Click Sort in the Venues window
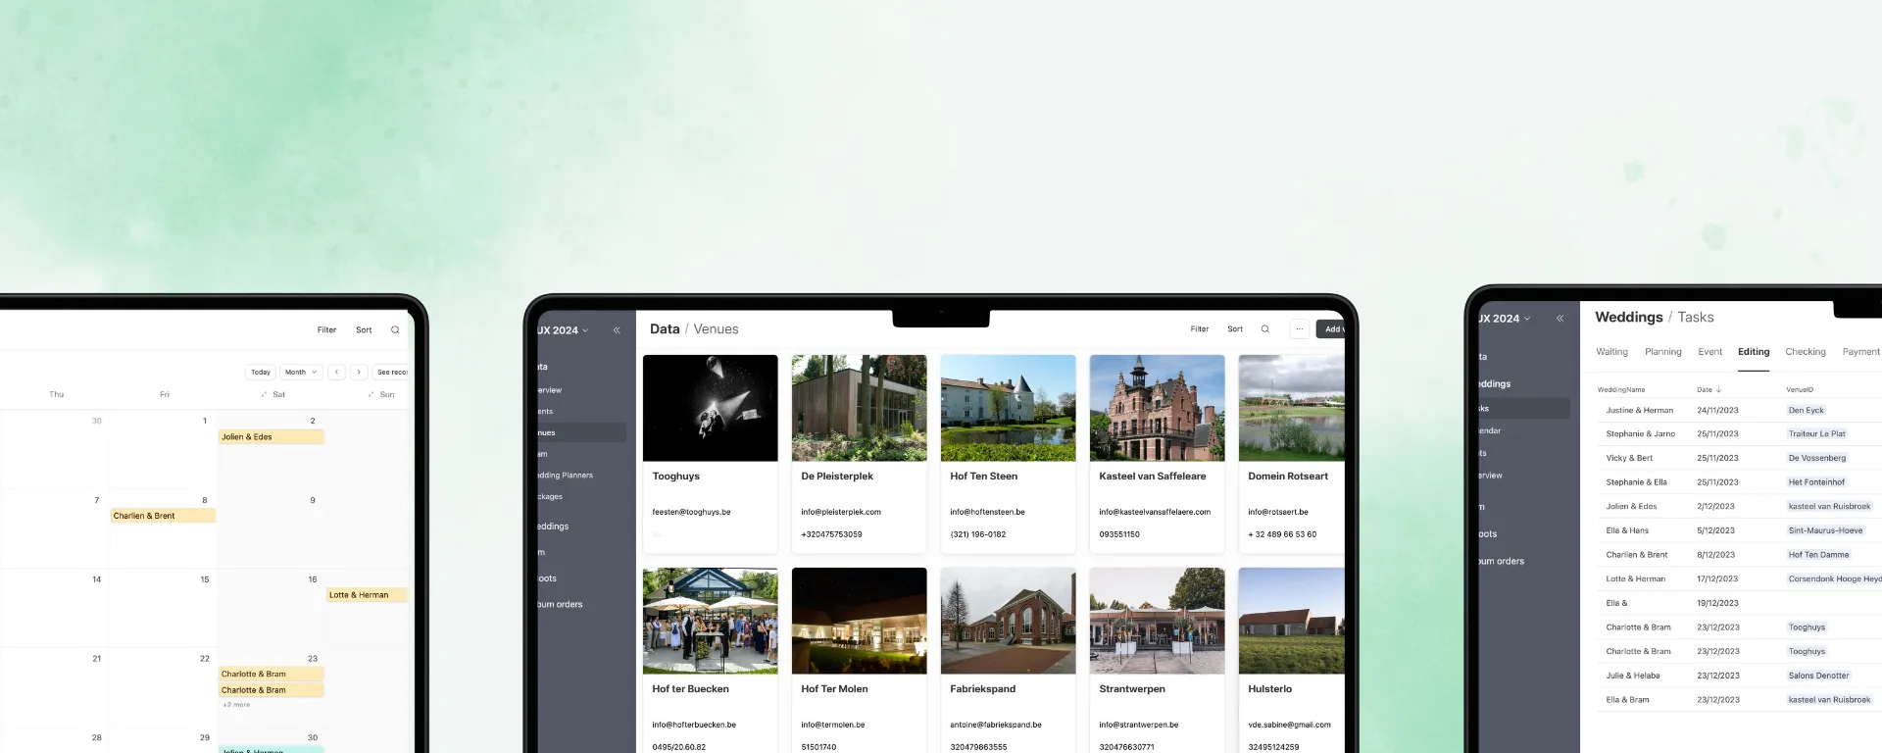This screenshot has width=1882, height=753. point(1235,329)
